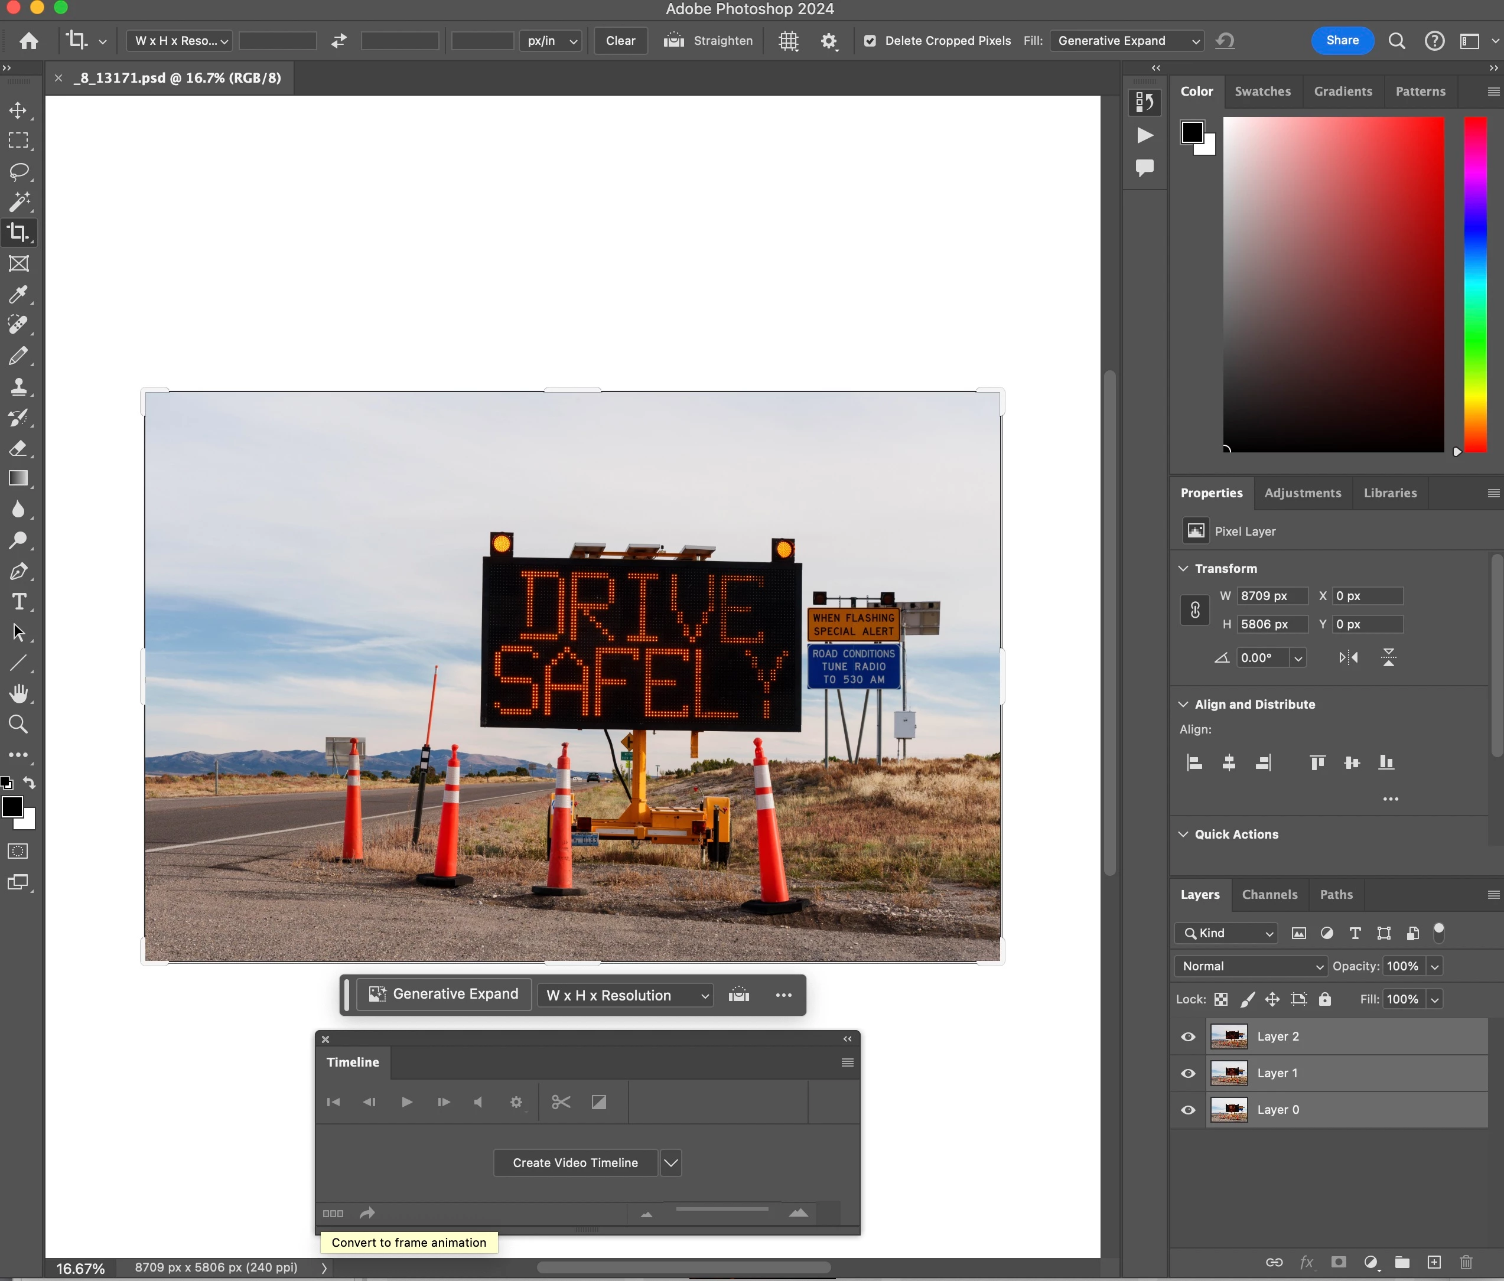Click the crop overlay grid icon
1504x1281 pixels.
[788, 41]
